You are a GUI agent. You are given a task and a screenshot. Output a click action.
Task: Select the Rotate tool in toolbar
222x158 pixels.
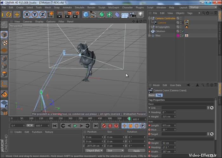(x=9, y=15)
